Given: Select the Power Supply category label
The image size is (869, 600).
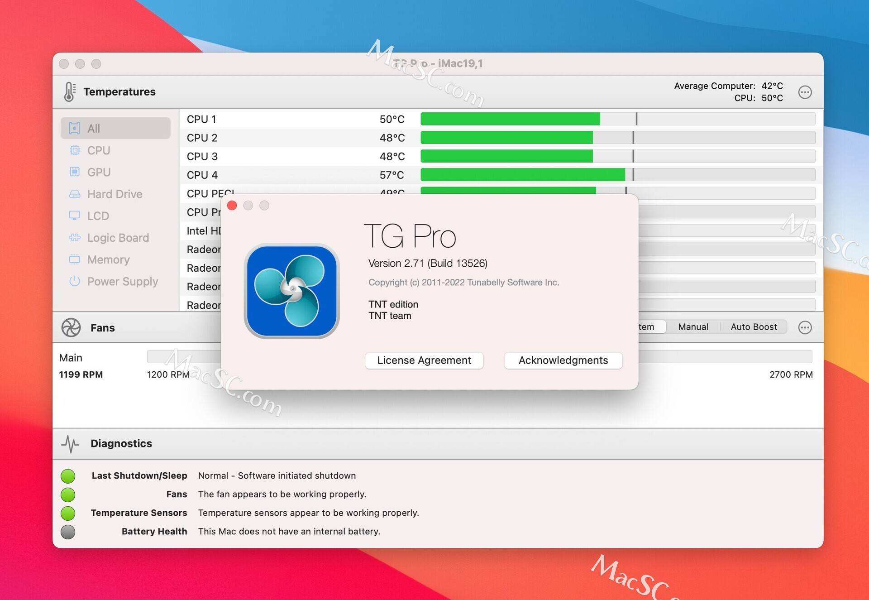Looking at the screenshot, I should point(123,281).
